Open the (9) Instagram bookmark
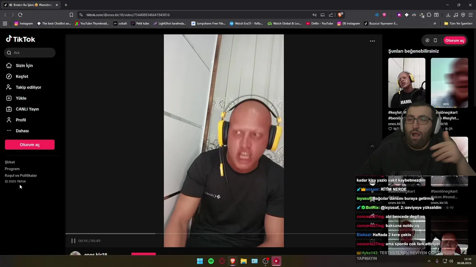The width and height of the screenshot is (476, 267). [348, 23]
